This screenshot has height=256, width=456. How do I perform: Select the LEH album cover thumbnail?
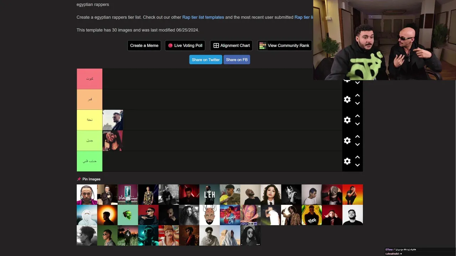point(209,194)
